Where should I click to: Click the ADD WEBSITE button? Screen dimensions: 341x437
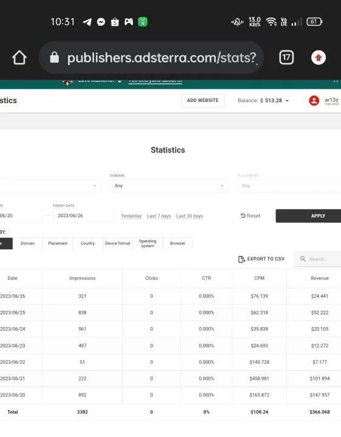pos(203,100)
